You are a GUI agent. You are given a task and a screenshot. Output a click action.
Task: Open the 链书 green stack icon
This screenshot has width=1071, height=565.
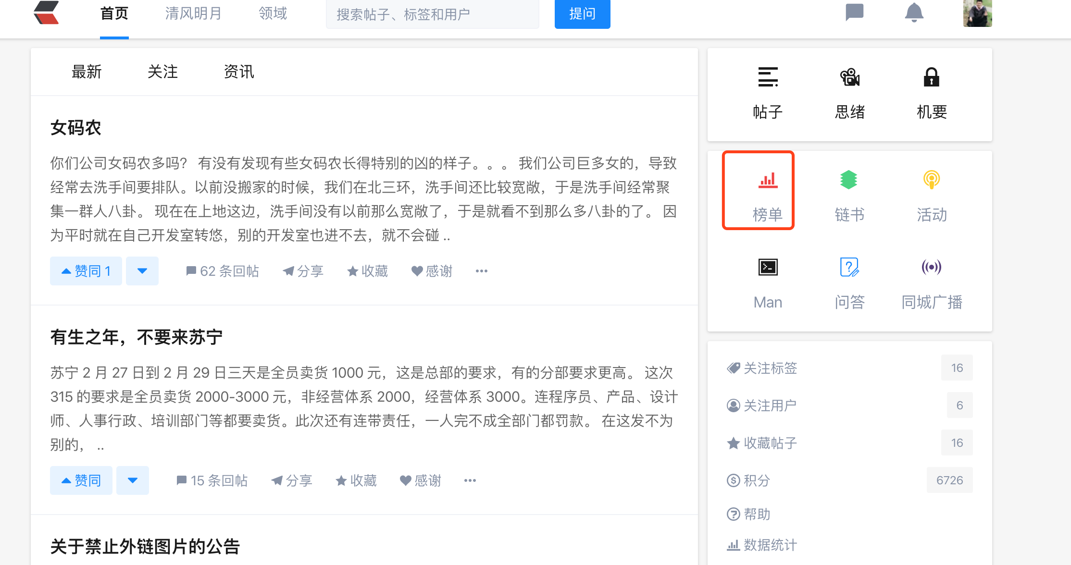pos(849,181)
